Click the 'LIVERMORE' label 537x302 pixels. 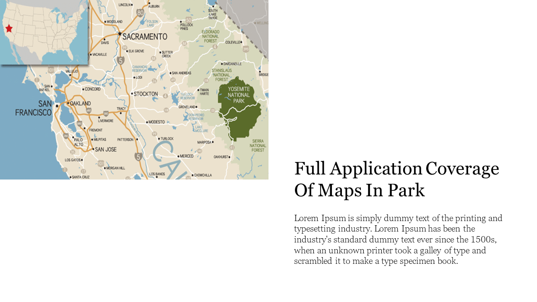pos(106,121)
